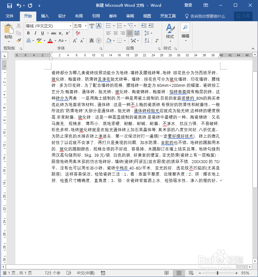The height and width of the screenshot is (277, 258).
Task: Increase the paragraph indent
Action: (x=151, y=26)
